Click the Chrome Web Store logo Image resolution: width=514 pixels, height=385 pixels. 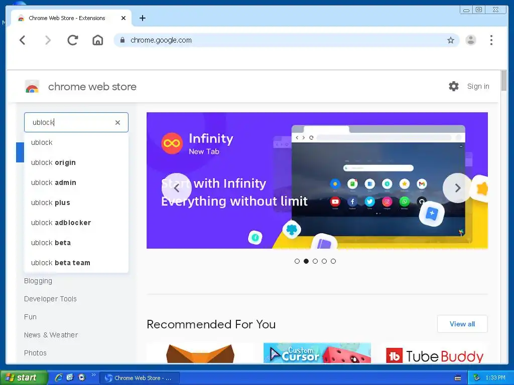[32, 87]
